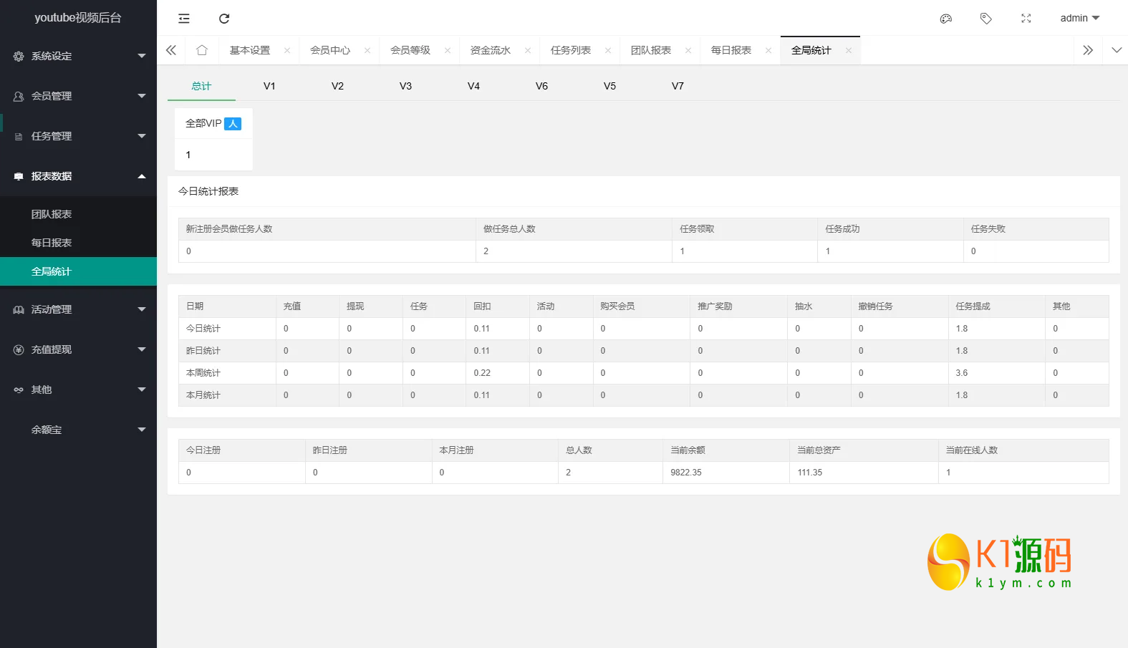This screenshot has width=1128, height=648.
Task: Switch to the 任务列表 tab
Action: pyautogui.click(x=571, y=50)
